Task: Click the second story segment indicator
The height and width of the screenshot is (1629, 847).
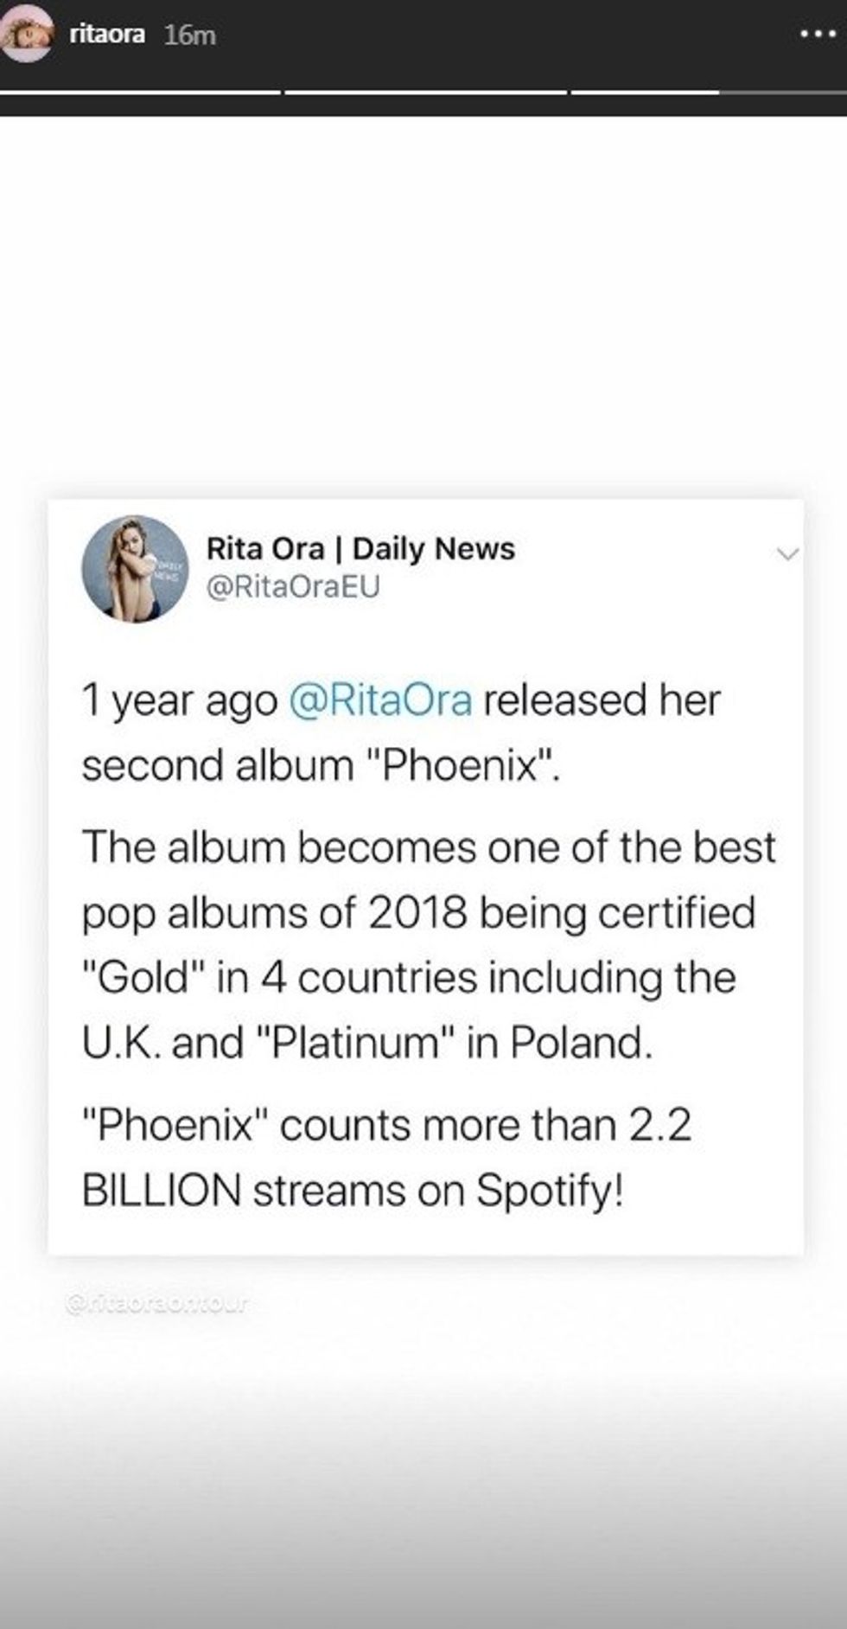Action: pos(423,86)
